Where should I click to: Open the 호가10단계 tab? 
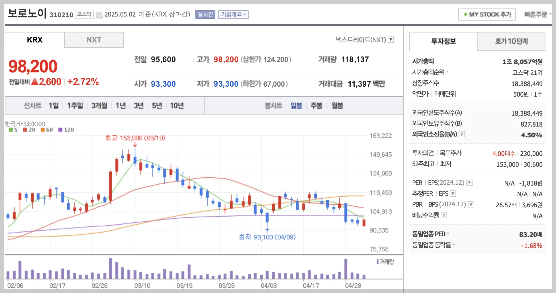511,41
